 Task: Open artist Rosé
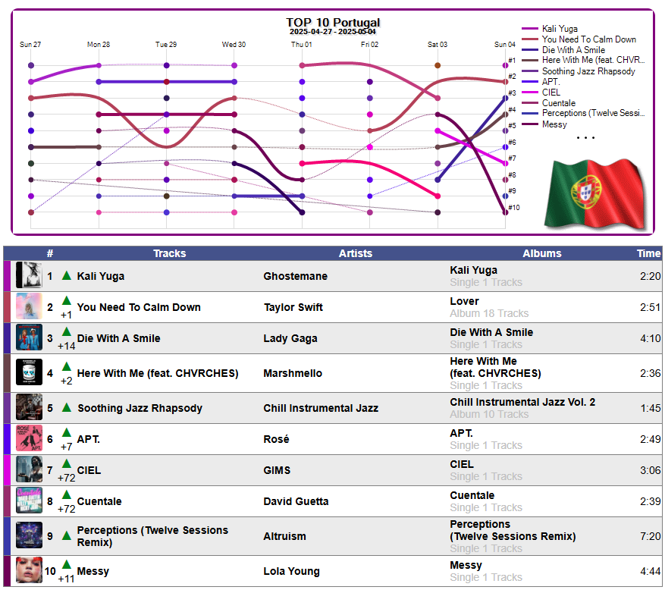pyautogui.click(x=276, y=439)
